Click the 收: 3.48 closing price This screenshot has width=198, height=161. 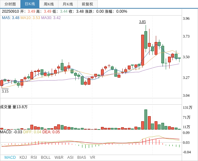click(x=76, y=11)
